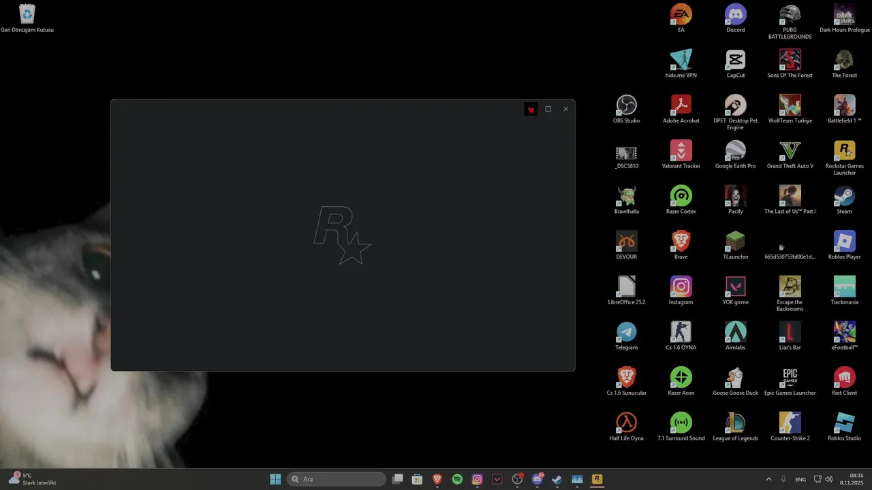
Task: Select The Forest desktop icon
Action: (845, 64)
